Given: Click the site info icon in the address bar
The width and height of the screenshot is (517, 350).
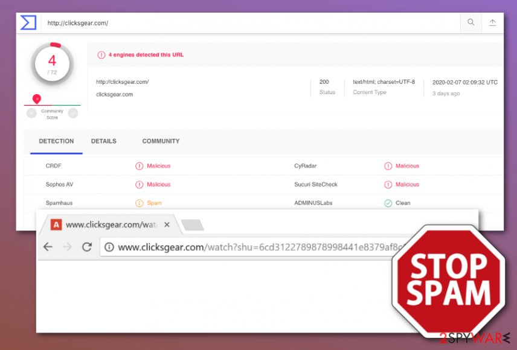Looking at the screenshot, I should pos(109,247).
